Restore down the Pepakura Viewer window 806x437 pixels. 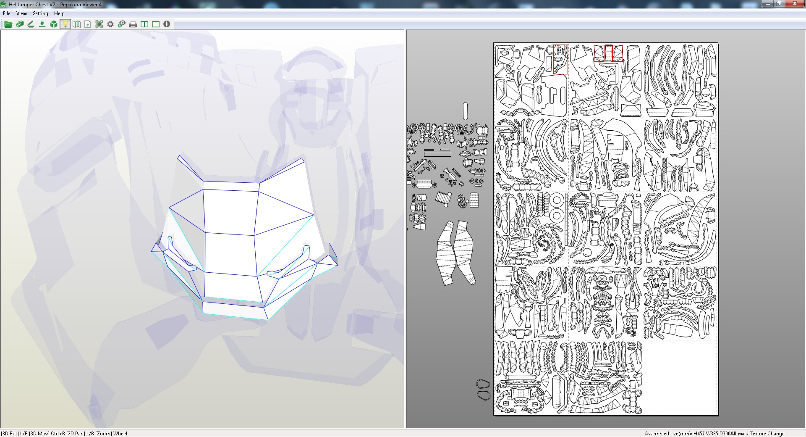(x=779, y=4)
